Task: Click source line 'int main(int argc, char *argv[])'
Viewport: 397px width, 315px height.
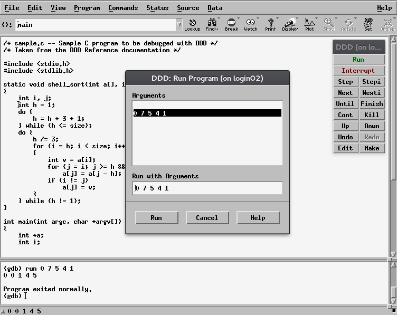Action: (x=62, y=222)
